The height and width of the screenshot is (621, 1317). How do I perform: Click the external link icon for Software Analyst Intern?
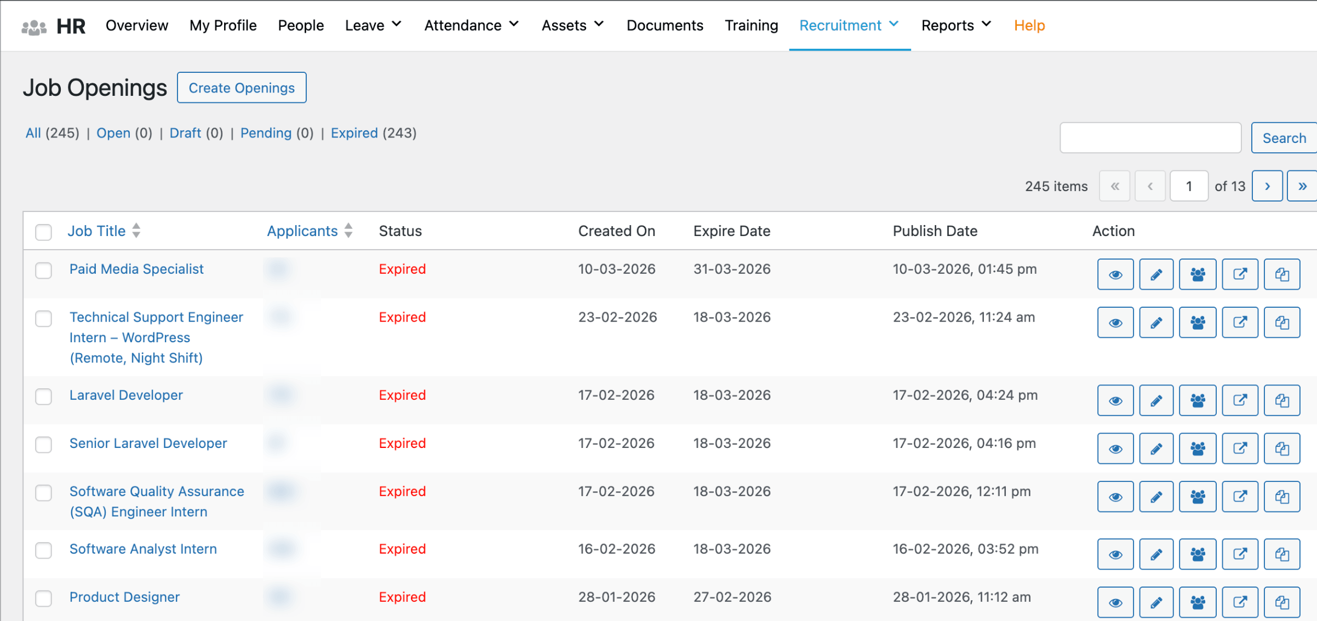coord(1240,554)
